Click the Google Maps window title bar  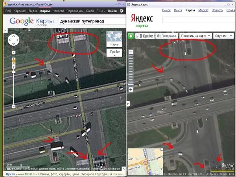[x=65, y=4]
